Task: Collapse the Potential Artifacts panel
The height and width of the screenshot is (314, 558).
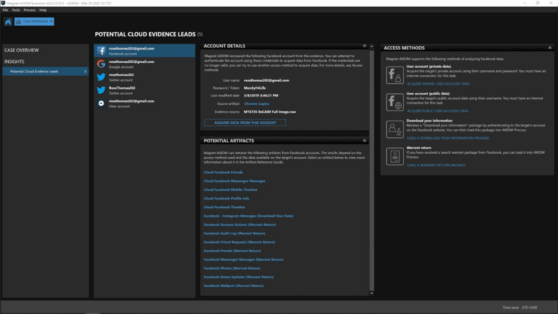Action: pyautogui.click(x=363, y=140)
